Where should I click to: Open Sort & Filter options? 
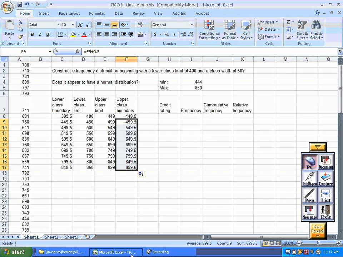point(302,30)
